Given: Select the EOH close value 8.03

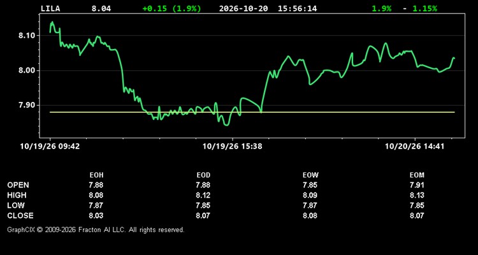Looking at the screenshot, I should click(96, 215).
